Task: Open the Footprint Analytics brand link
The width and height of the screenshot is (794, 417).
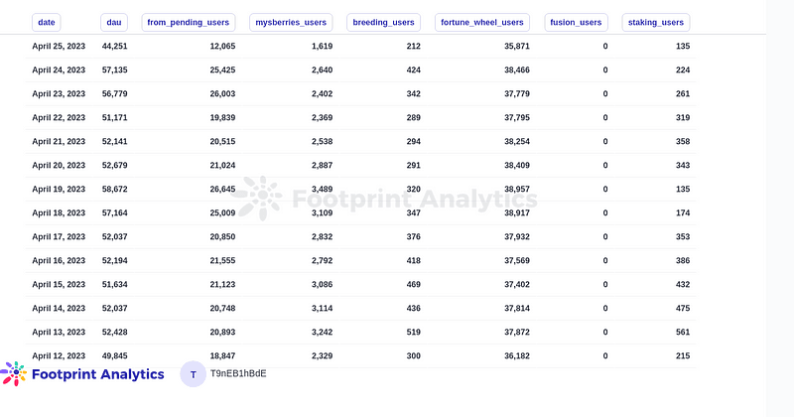Action: tap(97, 374)
